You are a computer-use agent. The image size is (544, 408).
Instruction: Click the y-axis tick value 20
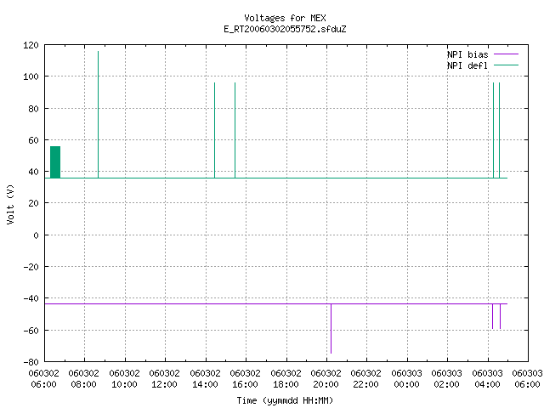[33, 203]
